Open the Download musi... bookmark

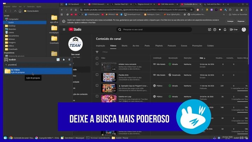133,14
